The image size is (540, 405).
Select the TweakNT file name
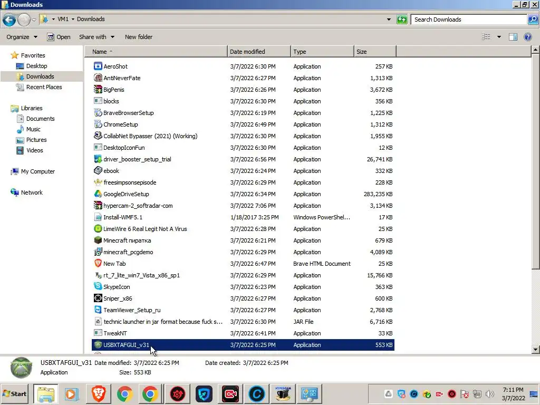click(x=115, y=333)
